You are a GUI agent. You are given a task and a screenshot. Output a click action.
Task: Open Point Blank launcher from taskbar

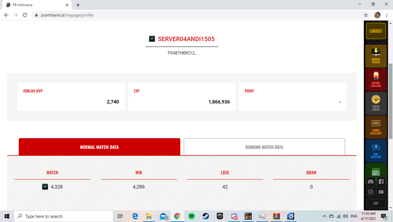[291, 216]
